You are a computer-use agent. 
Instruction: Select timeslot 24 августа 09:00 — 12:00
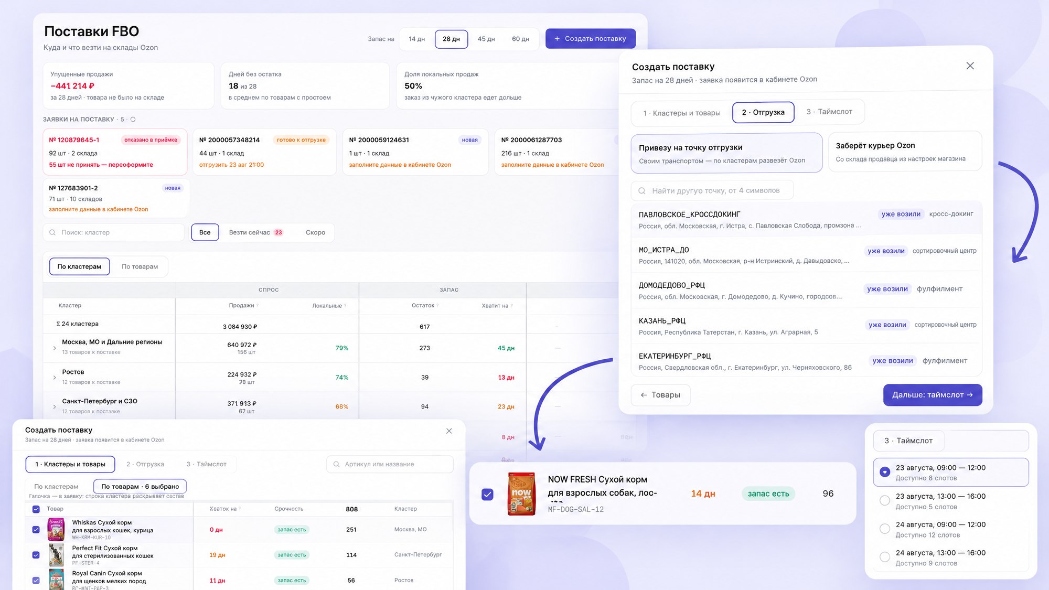click(950, 529)
